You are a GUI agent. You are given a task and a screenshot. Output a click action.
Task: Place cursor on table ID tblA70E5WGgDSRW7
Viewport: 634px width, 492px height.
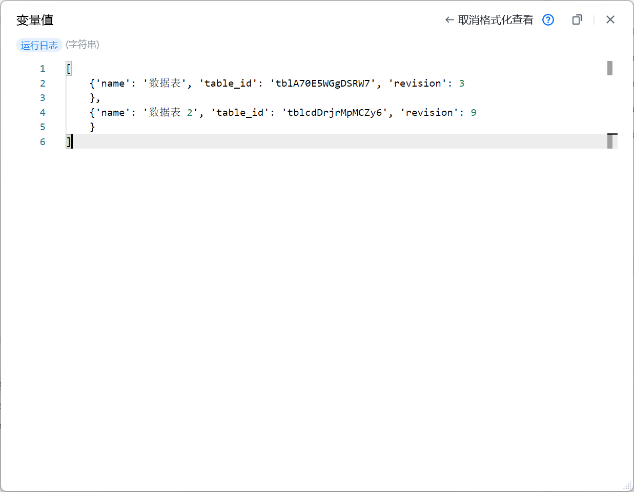(x=323, y=84)
